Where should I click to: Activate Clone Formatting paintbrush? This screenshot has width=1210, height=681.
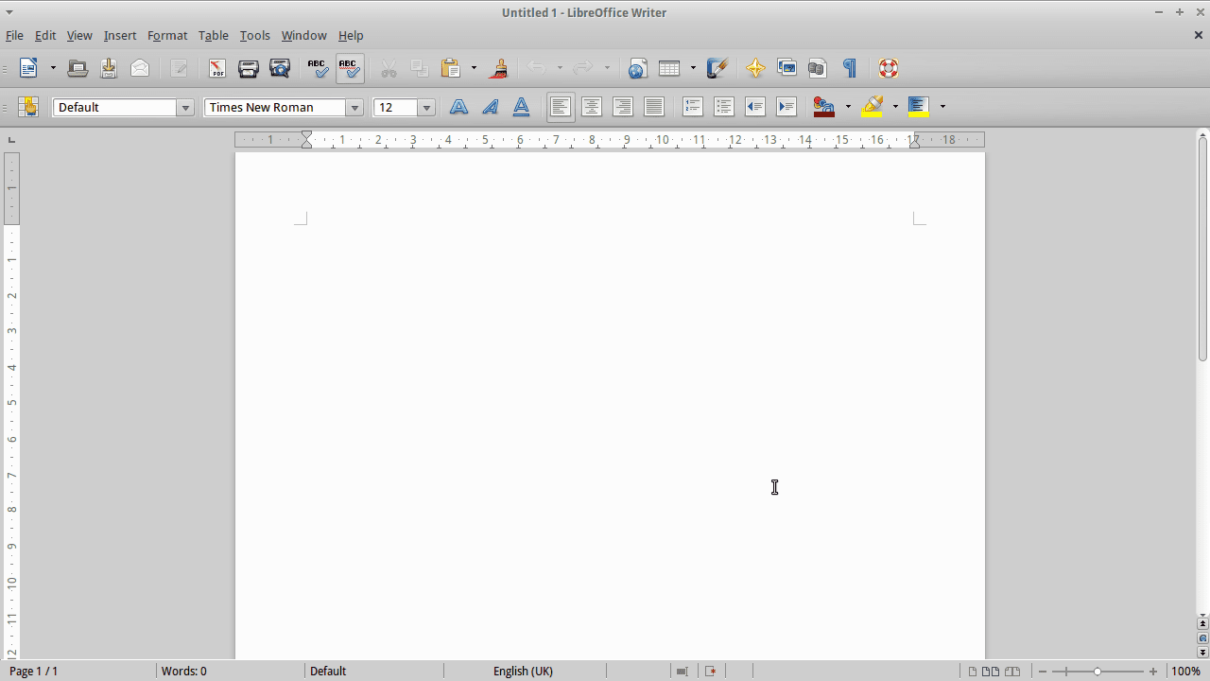pos(499,68)
